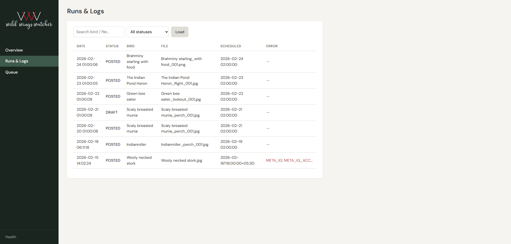Image resolution: width=511 pixels, height=244 pixels.
Task: Click The Indian Pond Heron bird name
Action: coord(137,80)
